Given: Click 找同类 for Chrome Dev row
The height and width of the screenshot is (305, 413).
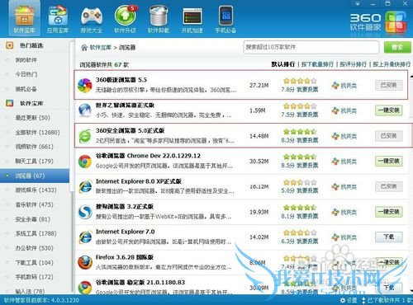Looking at the screenshot, I should point(344,162).
